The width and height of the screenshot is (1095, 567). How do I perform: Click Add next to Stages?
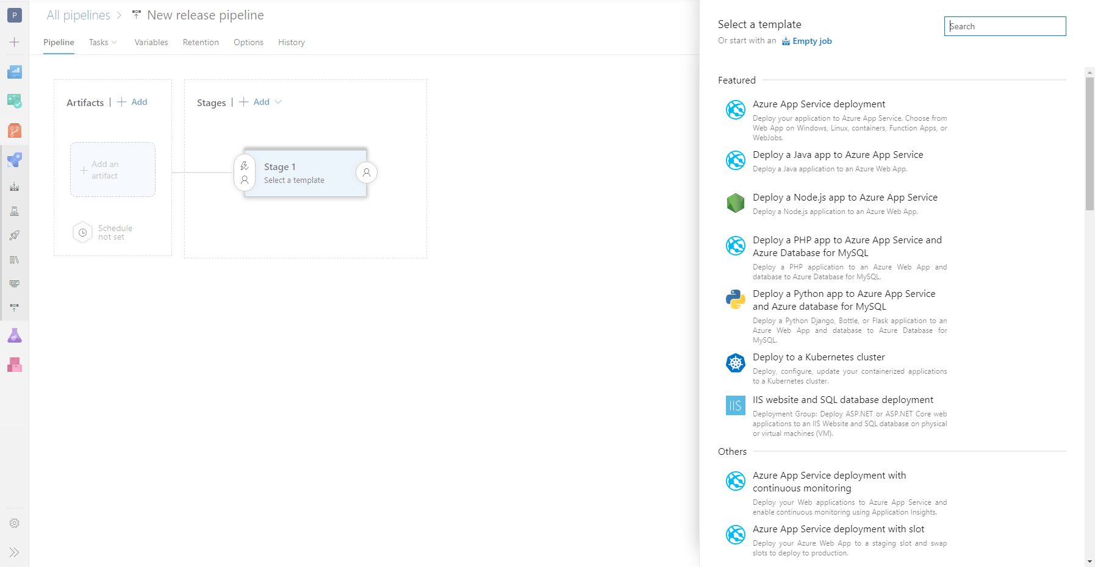point(254,102)
